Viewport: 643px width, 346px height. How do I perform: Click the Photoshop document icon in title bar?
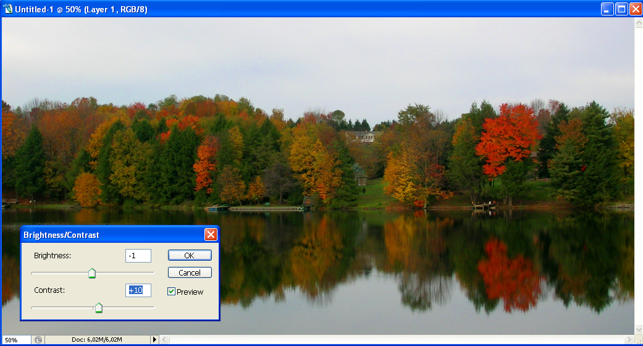8,9
